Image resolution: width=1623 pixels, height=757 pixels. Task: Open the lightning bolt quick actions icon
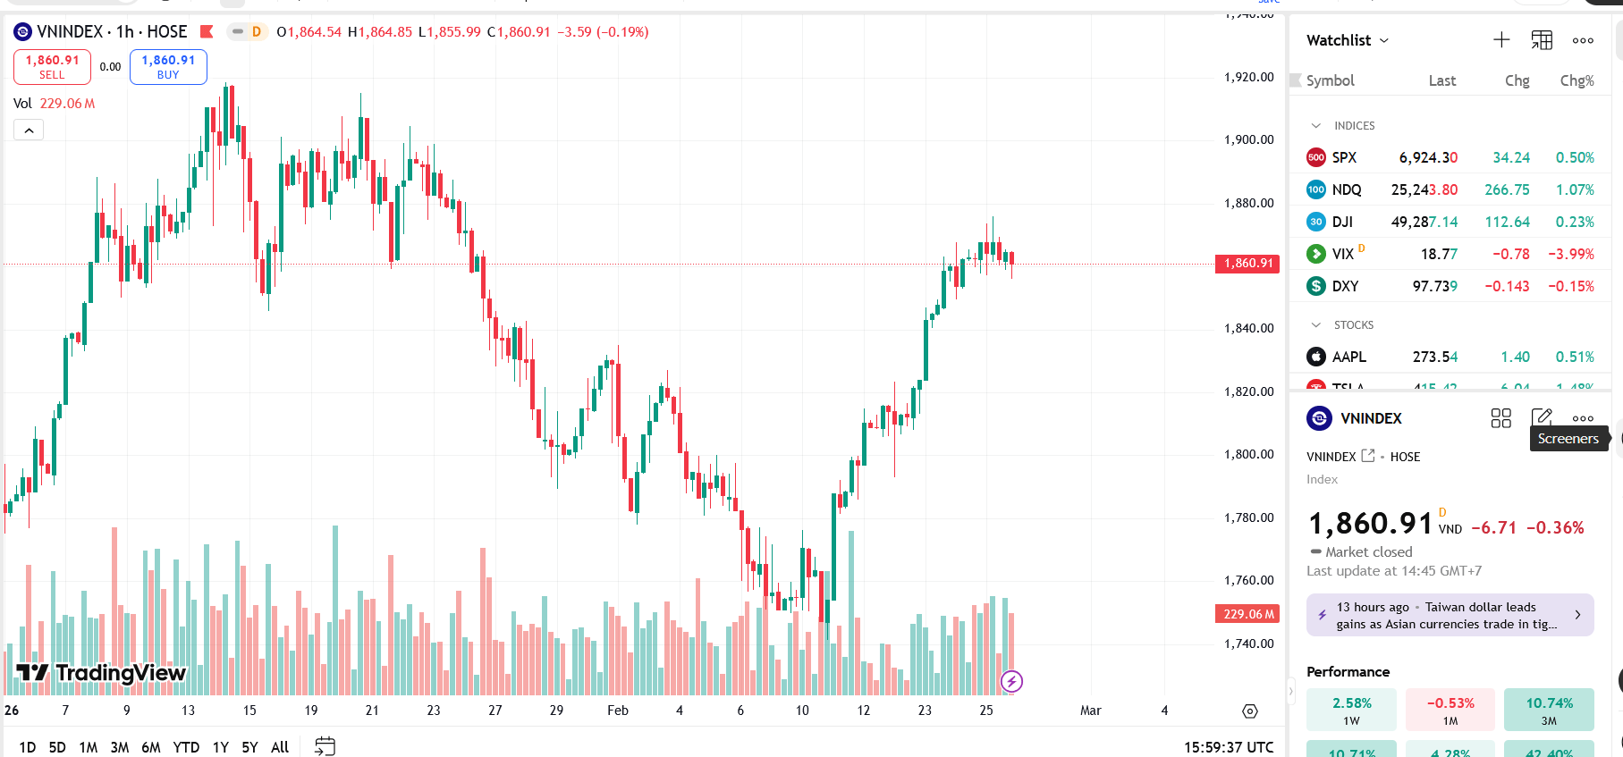pos(1011,681)
